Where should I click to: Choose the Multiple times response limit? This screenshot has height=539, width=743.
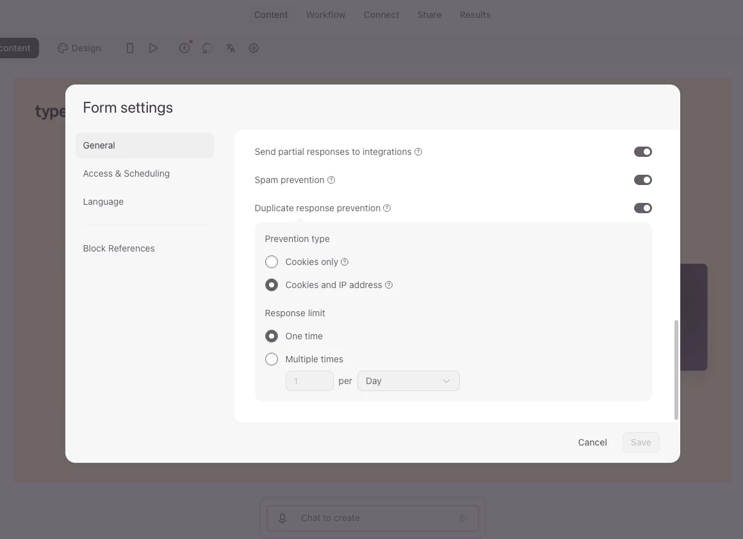[272, 359]
